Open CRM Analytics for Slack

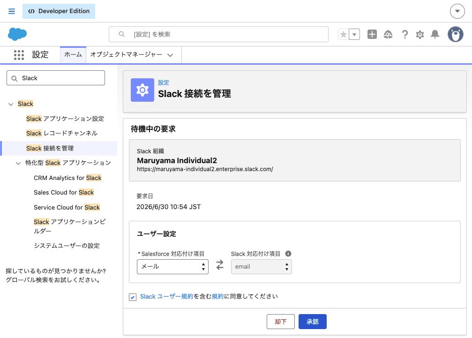point(67,178)
